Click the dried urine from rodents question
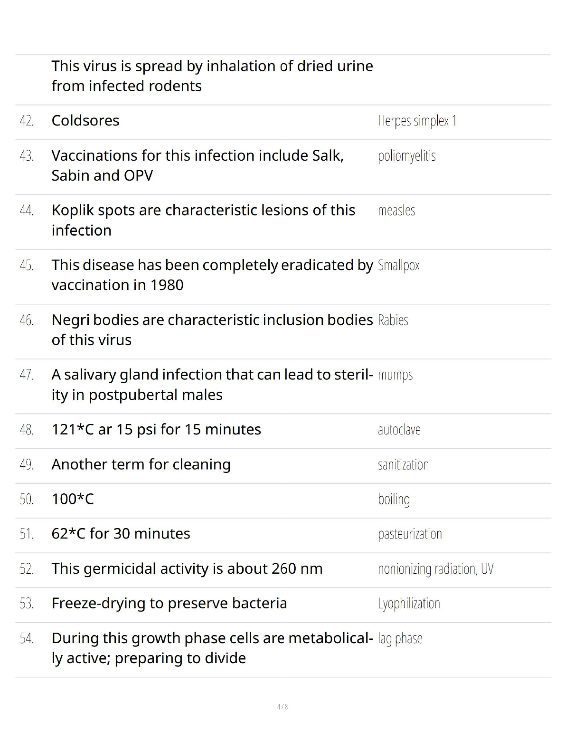The width and height of the screenshot is (565, 732). point(212,76)
